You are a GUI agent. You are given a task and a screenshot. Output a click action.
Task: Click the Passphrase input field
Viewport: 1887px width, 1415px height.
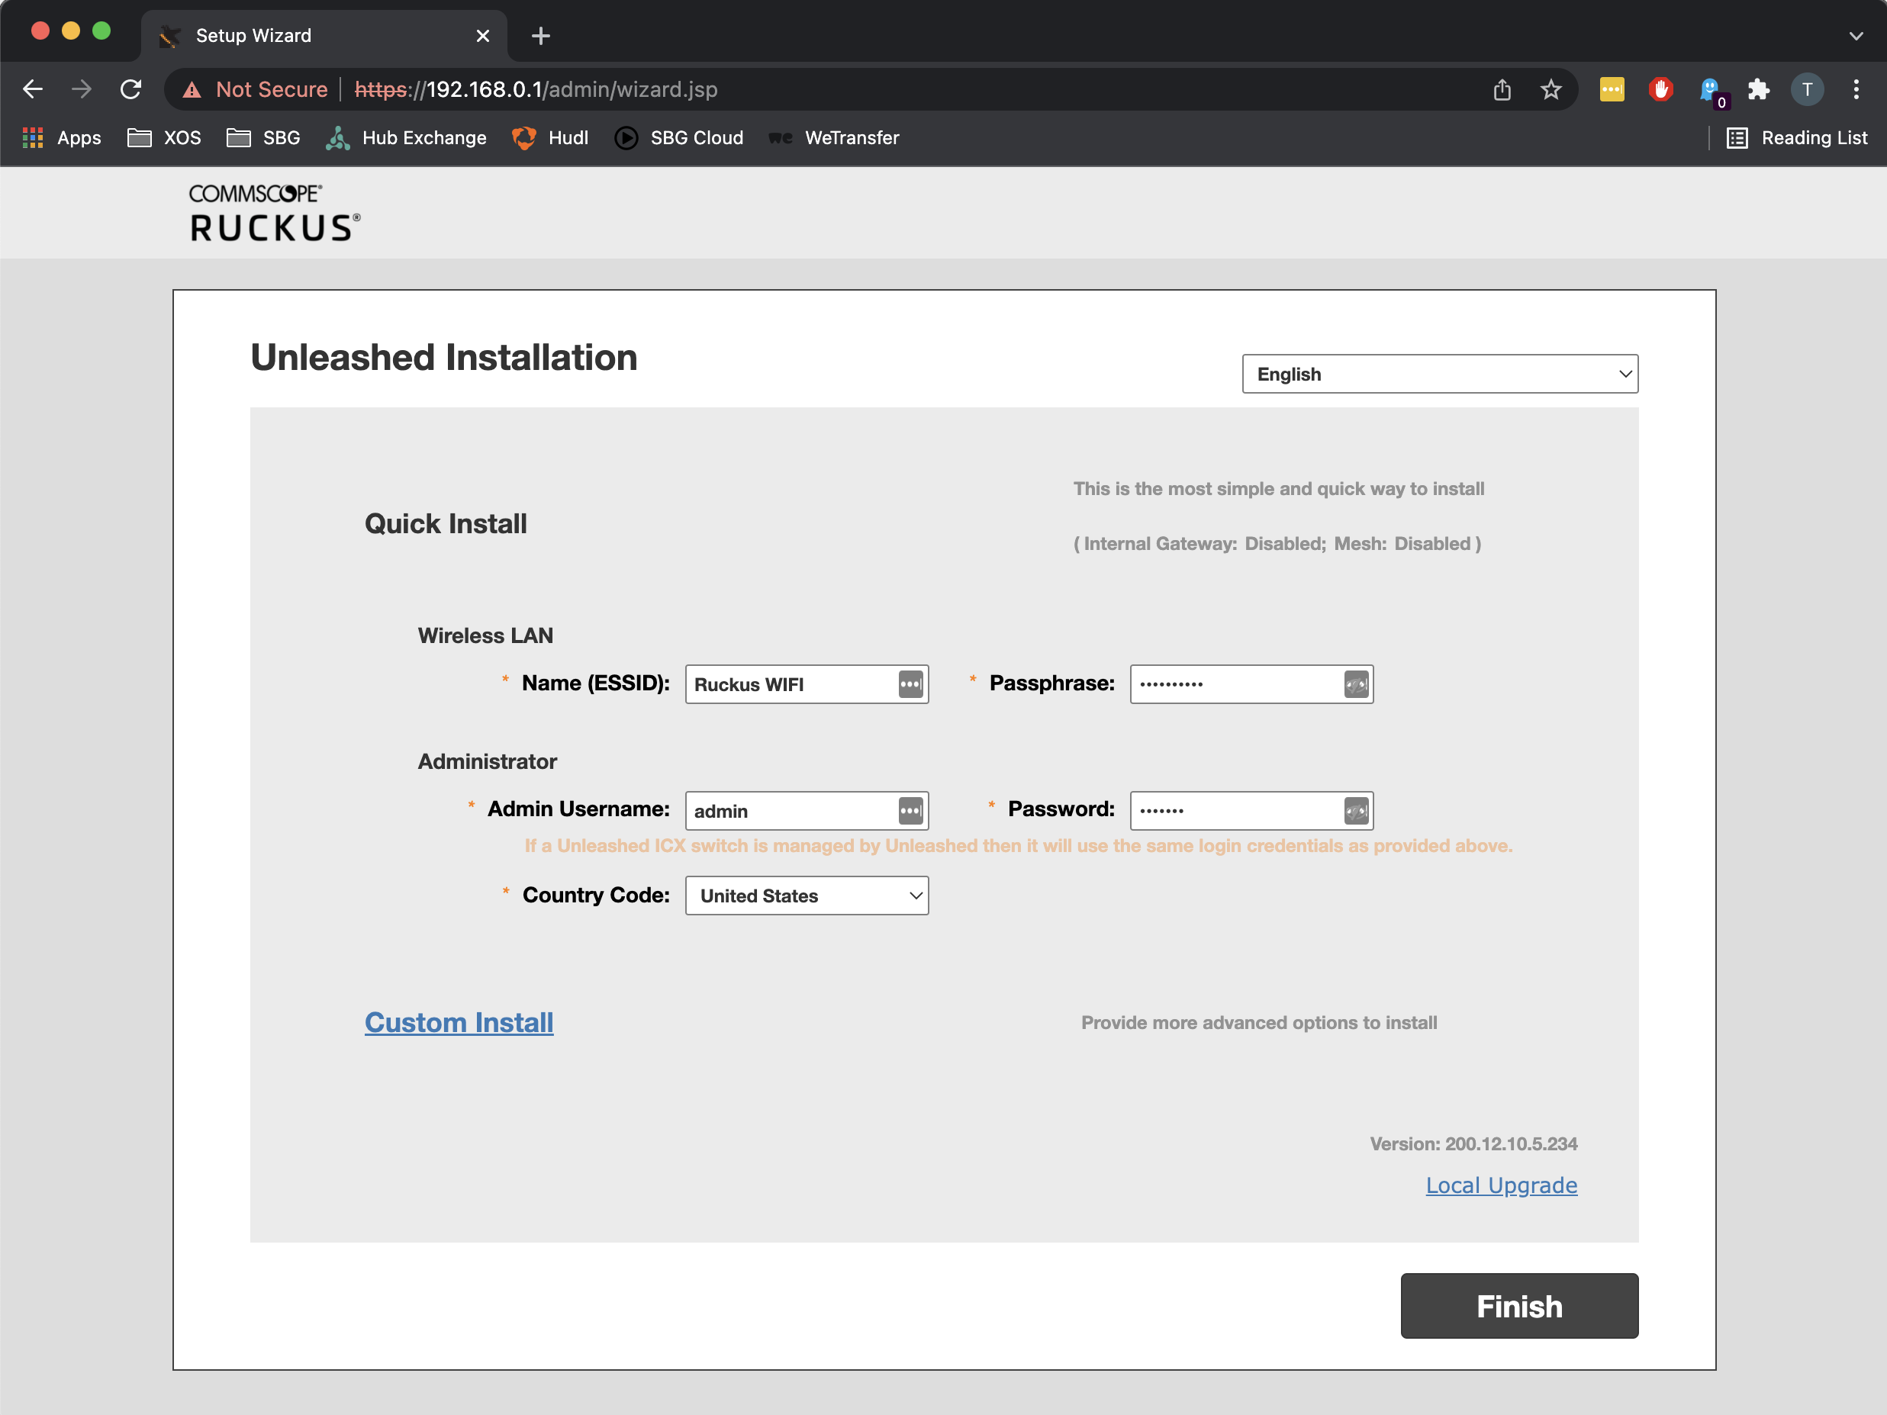[1251, 684]
